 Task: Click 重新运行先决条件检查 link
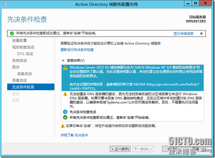coord(77,50)
